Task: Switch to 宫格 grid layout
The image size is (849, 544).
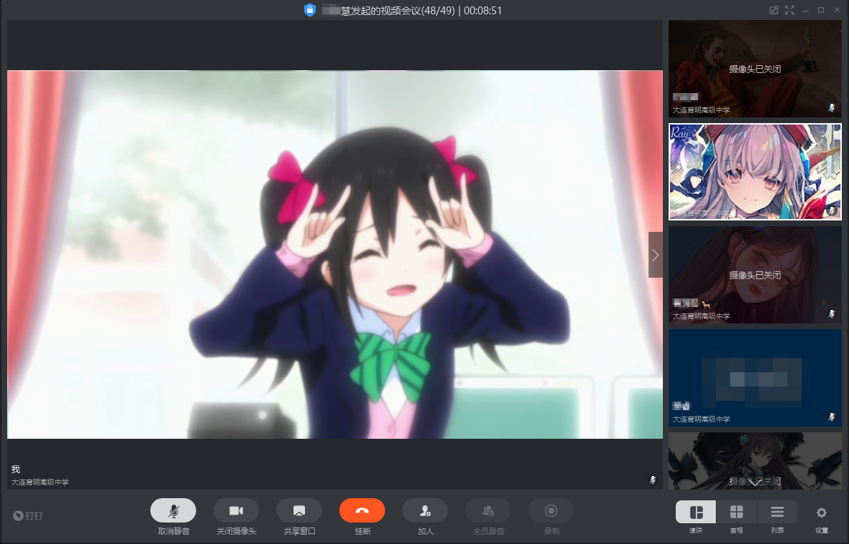Action: [x=737, y=512]
